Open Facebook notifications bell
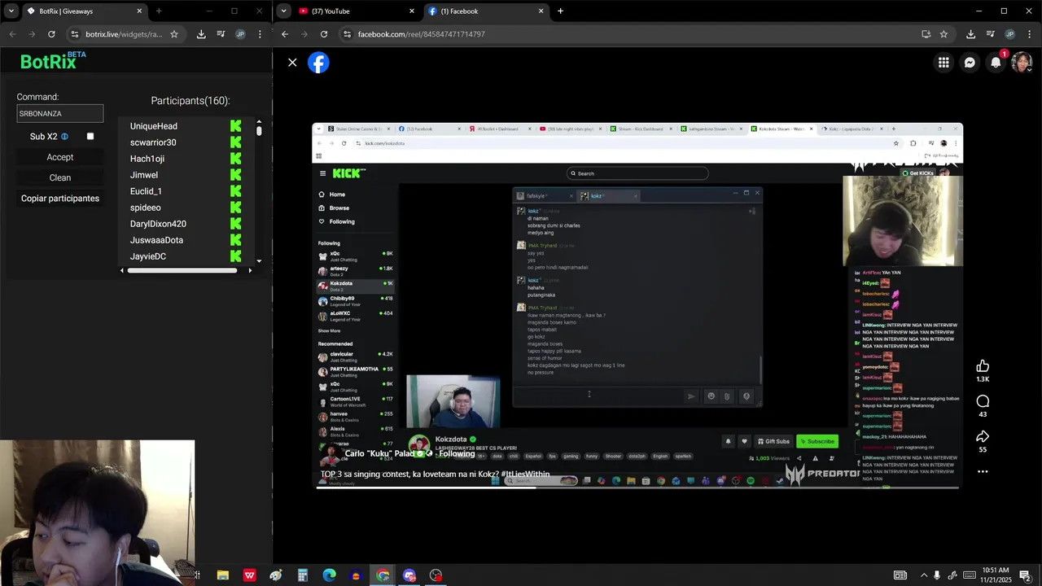The height and width of the screenshot is (586, 1042). 996,63
